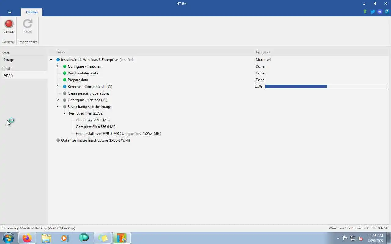Click green dot beside Configure - Features
This screenshot has height=244, width=391.
coord(64,66)
